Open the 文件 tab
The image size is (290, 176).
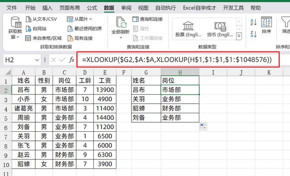pyautogui.click(x=11, y=8)
